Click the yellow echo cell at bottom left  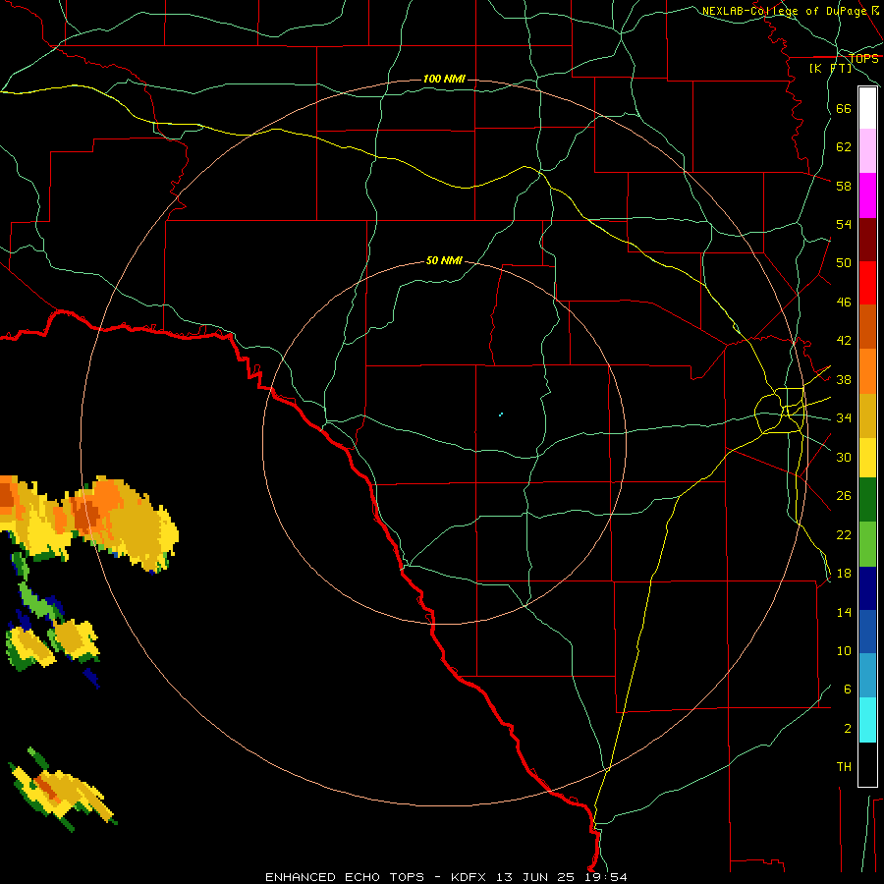62,790
